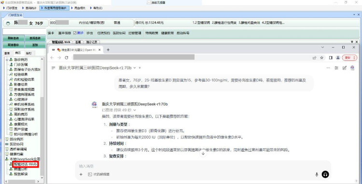The width and height of the screenshot is (362, 184).
Task: Toggle the 代码解释器 option
Action: point(99,174)
